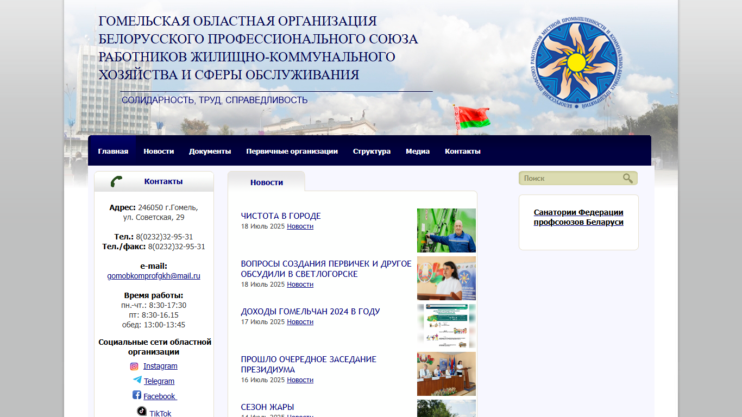Click Новости category link under ЗАСЕДАНИЕ ПРЕЗИДИУМА
Image resolution: width=742 pixels, height=417 pixels.
coord(300,380)
